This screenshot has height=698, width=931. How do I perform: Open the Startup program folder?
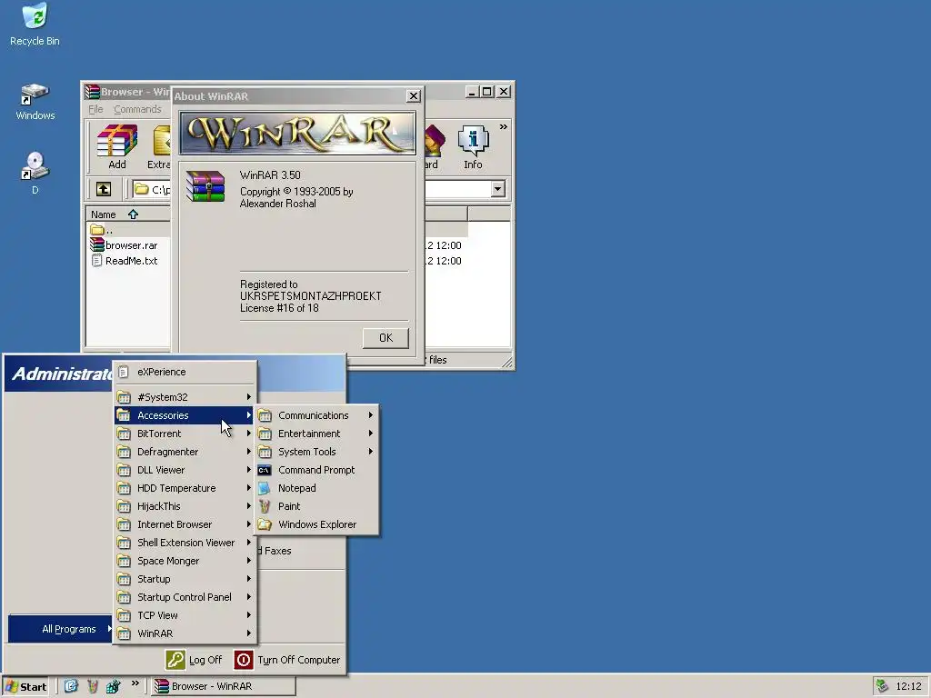(185, 579)
